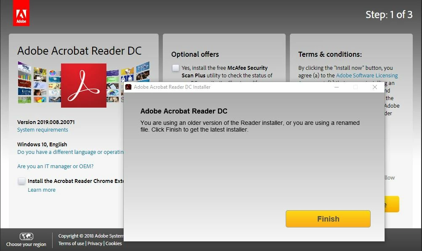Open the Privacy footer link
The width and height of the screenshot is (422, 251).
point(95,243)
